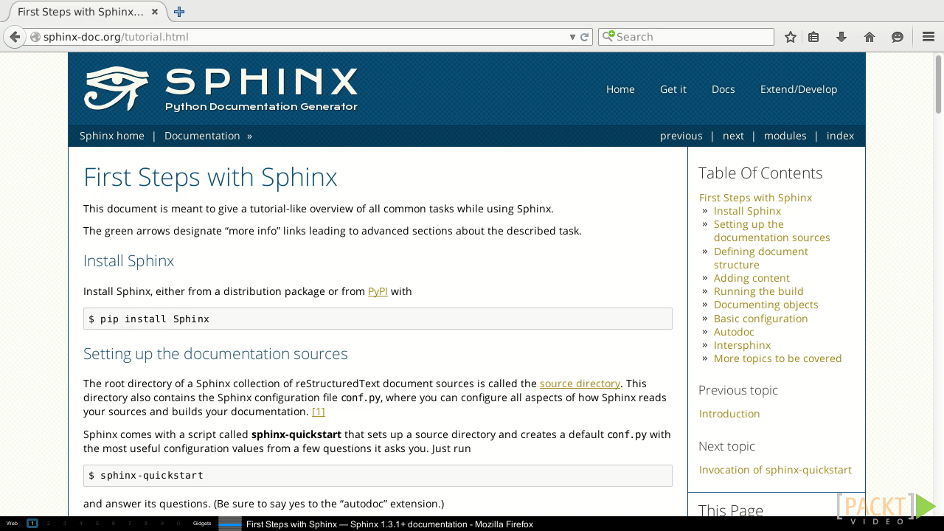
Task: Open the Docs nav item
Action: pos(723,89)
